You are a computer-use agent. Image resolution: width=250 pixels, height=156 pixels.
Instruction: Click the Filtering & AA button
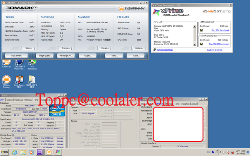point(66,56)
